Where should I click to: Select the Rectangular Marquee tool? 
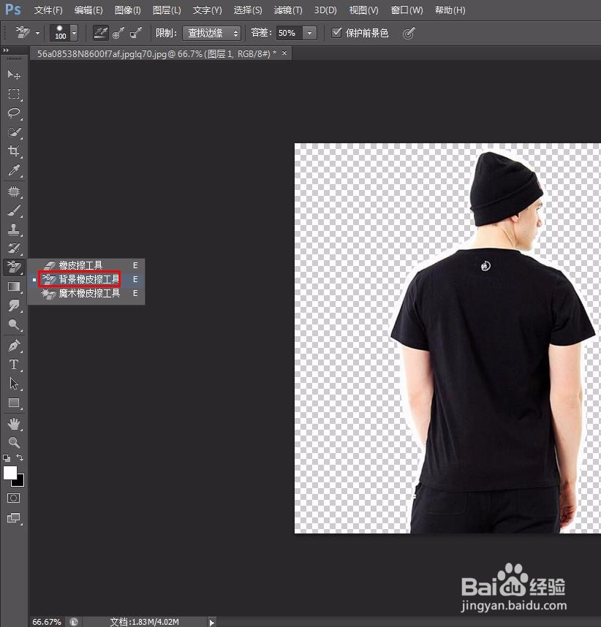(14, 94)
